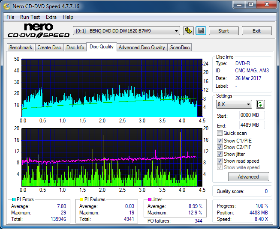Switch to the Disc Info tab
Viewport: 280px width, 229px height.
pyautogui.click(x=75, y=48)
